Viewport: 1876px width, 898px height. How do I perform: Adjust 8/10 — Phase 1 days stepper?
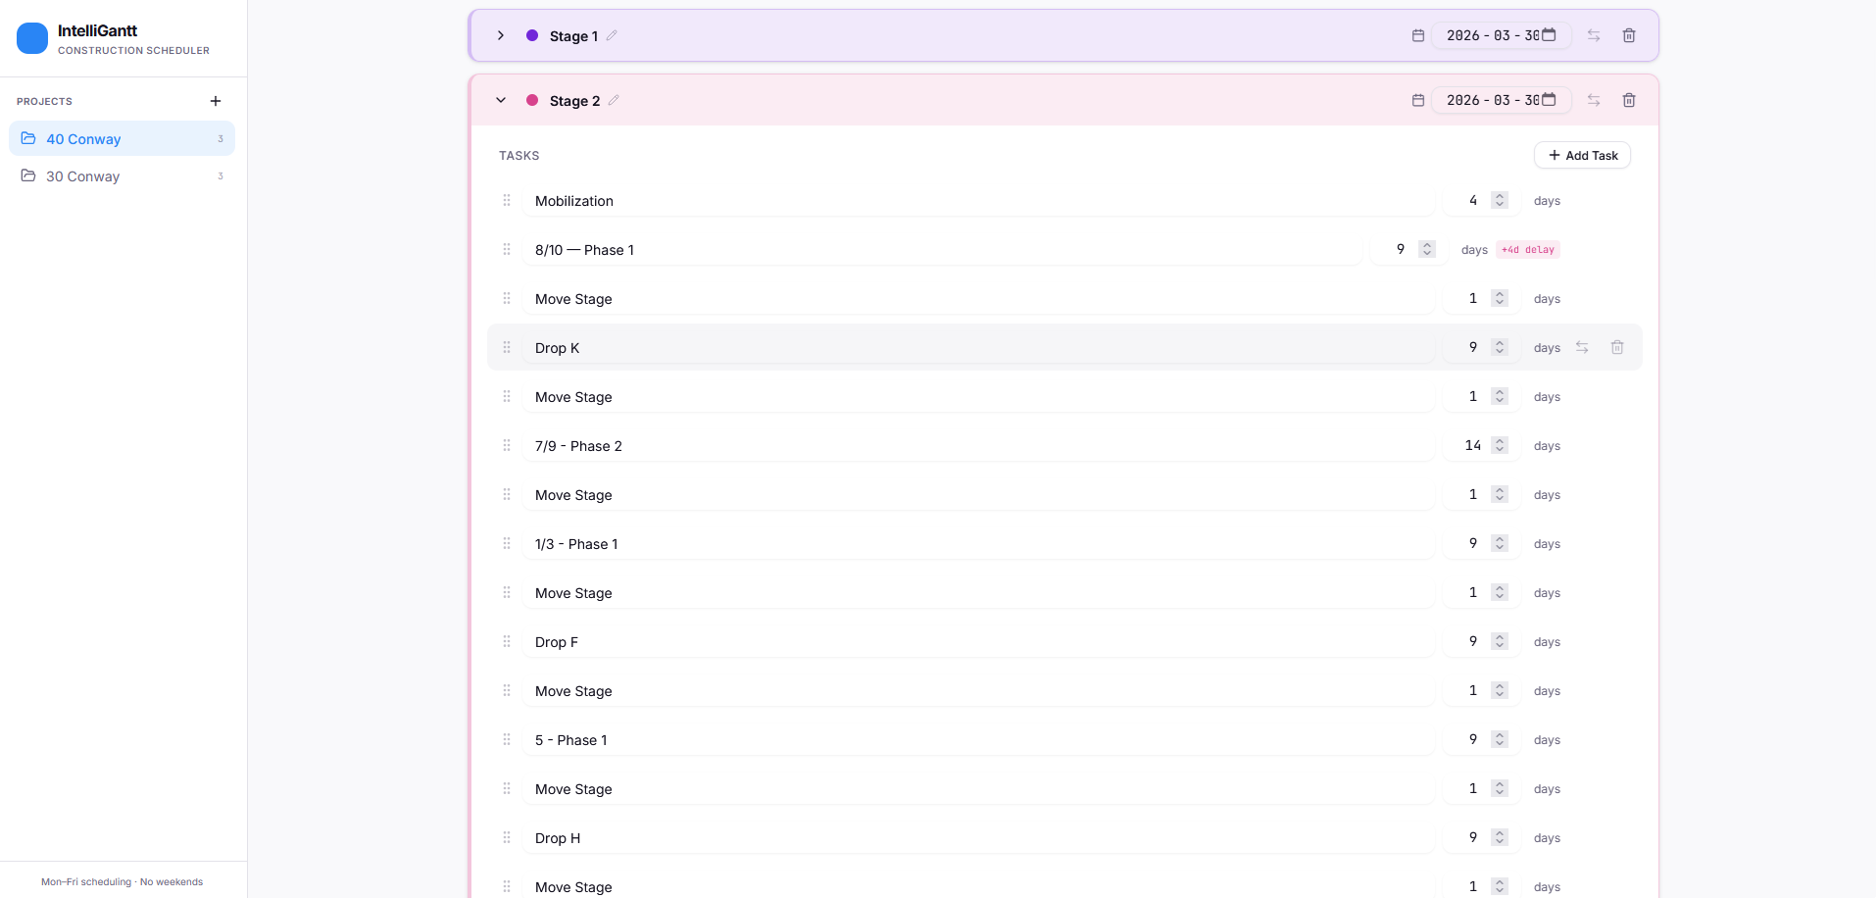(1427, 249)
